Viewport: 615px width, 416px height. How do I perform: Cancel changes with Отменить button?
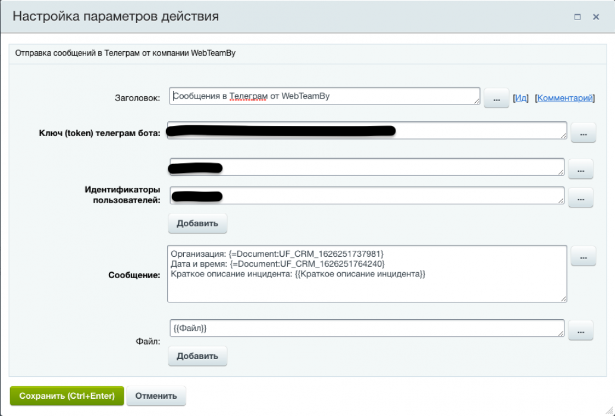click(156, 395)
